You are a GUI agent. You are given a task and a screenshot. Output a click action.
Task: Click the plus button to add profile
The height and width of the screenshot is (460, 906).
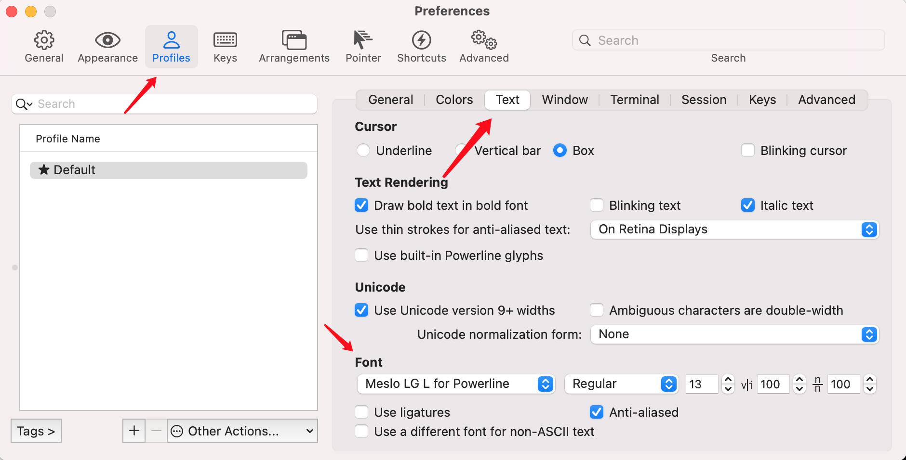[x=134, y=431]
